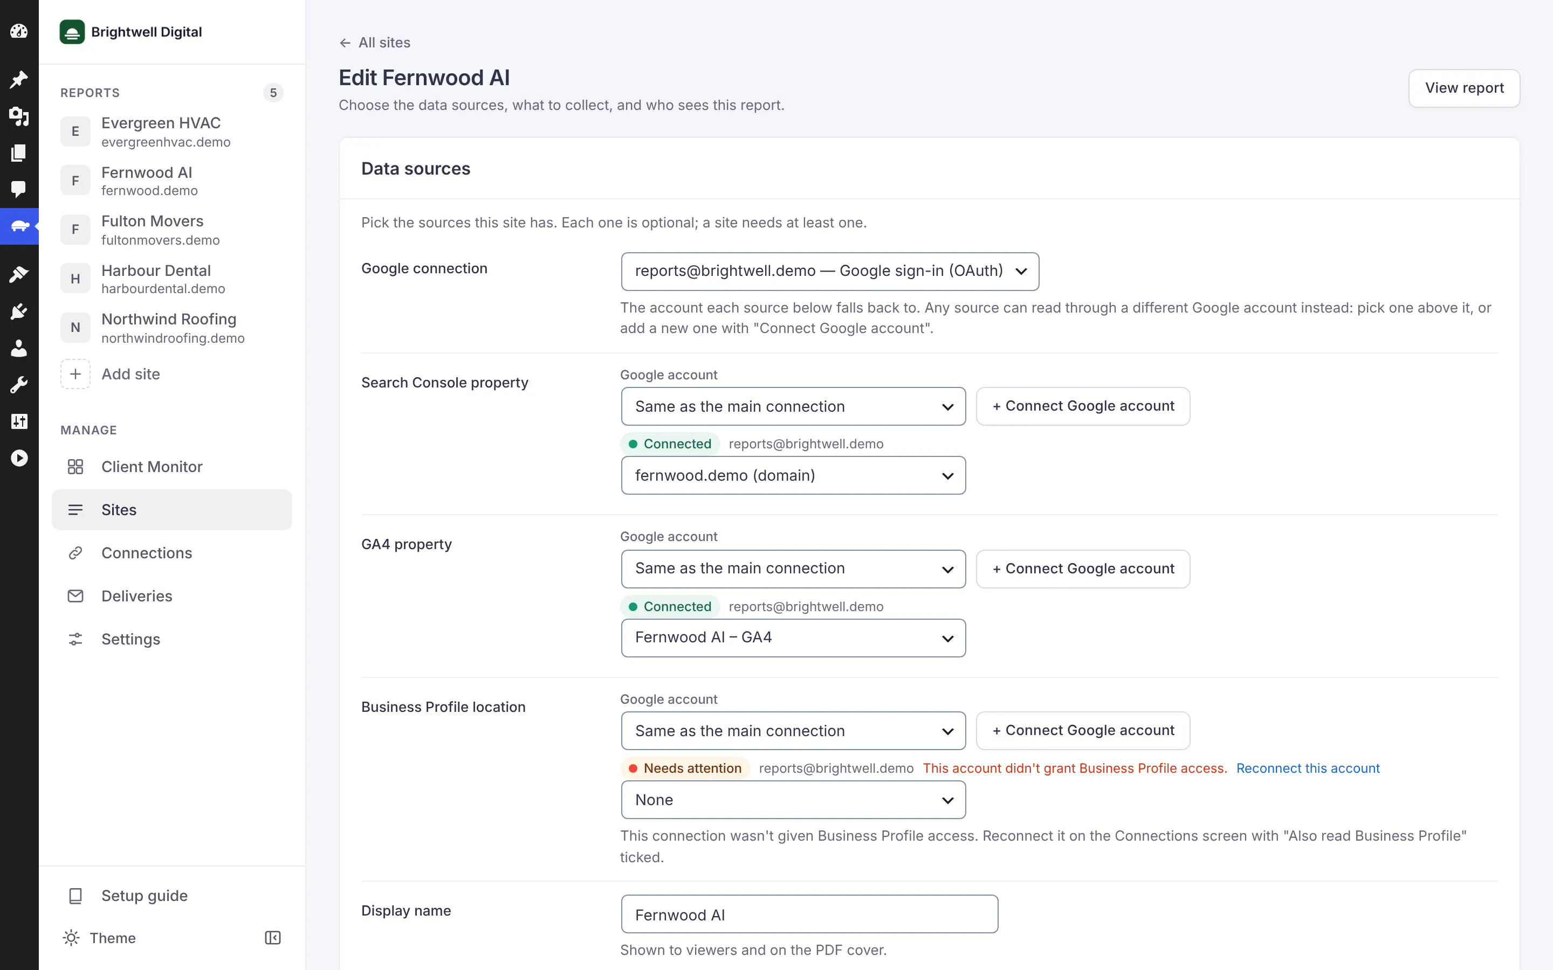
Task: Open Pages via the stacked pages icon
Action: [19, 153]
